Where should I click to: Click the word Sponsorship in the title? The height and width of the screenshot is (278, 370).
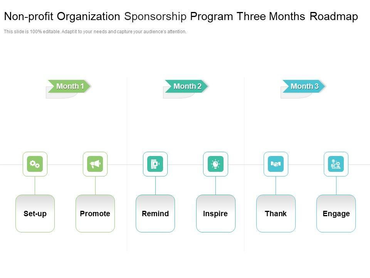pyautogui.click(x=155, y=17)
